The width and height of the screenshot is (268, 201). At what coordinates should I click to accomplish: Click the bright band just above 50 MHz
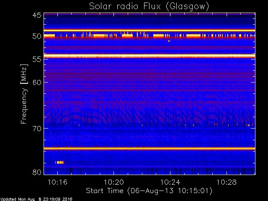[x=149, y=31]
